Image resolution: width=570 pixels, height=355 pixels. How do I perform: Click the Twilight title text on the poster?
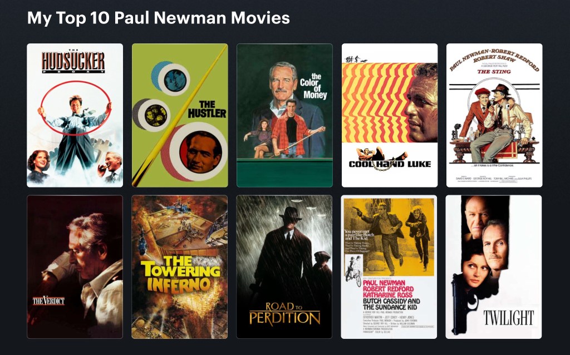tap(509, 318)
